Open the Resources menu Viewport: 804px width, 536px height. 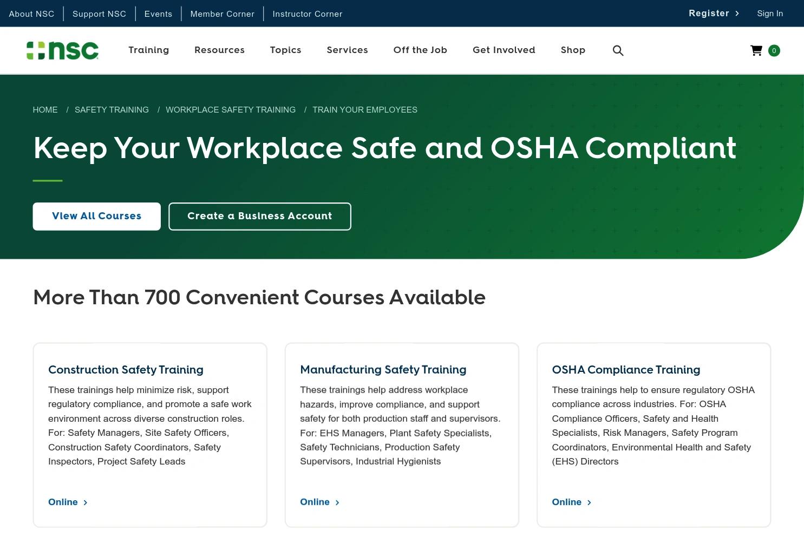click(x=219, y=50)
